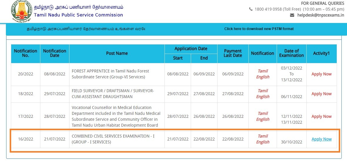Click the envelope icon beside helpdesk email
347x167 pixels.
coord(292,15)
